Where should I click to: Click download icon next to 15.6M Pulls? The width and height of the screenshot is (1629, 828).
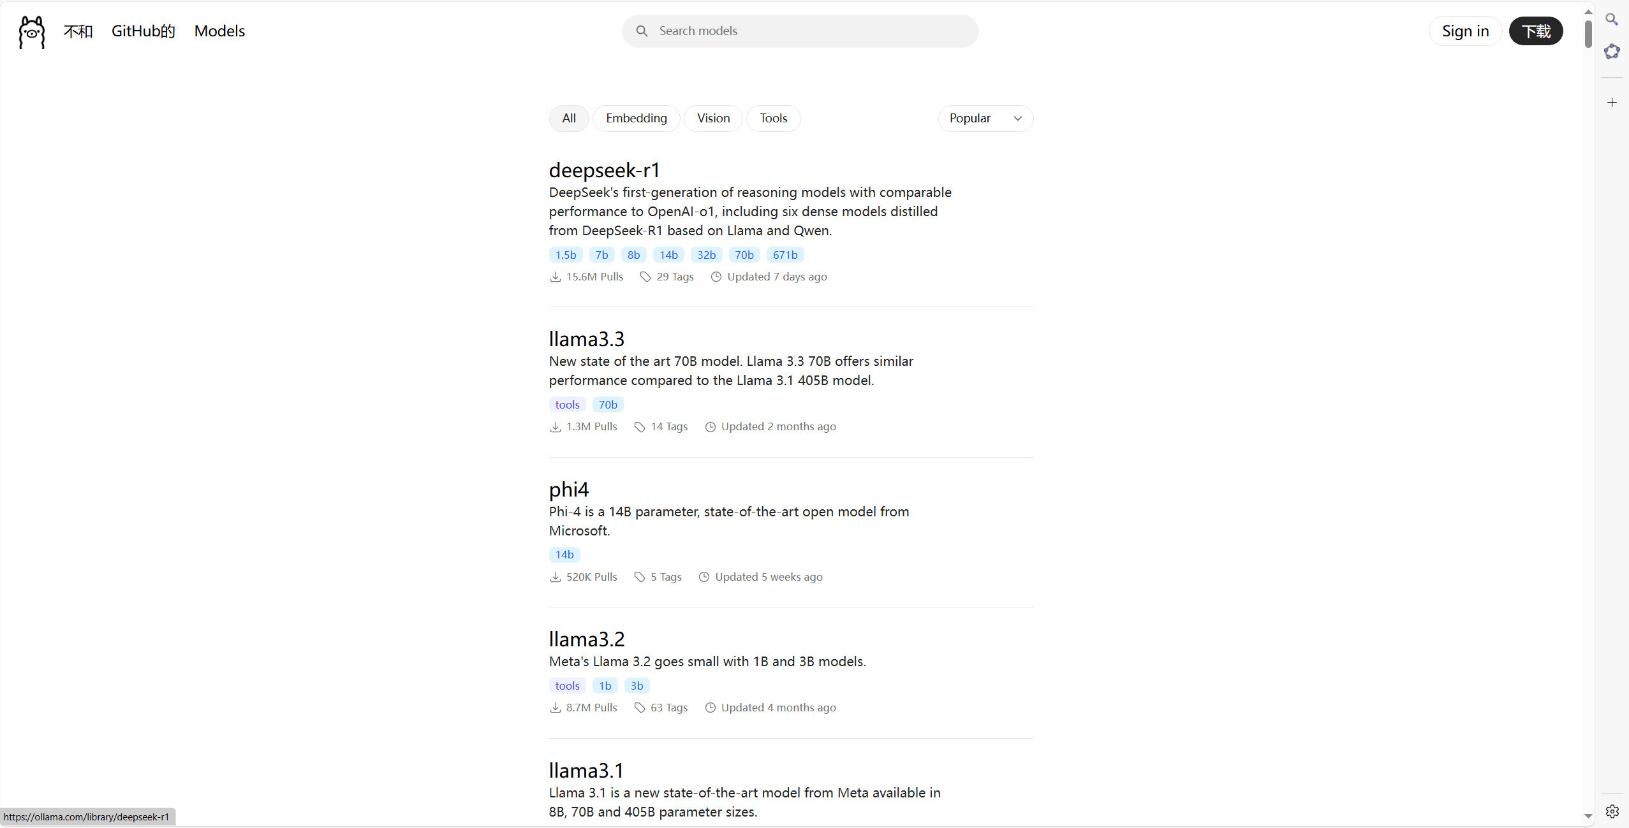click(x=556, y=277)
